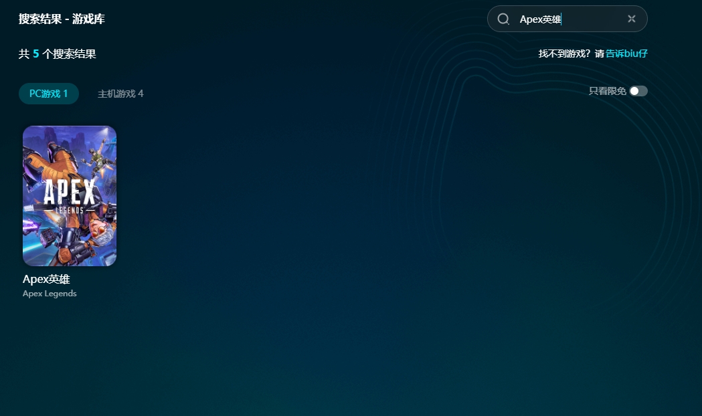The image size is (702, 416).
Task: Clear the search box with the X icon
Action: pyautogui.click(x=631, y=19)
